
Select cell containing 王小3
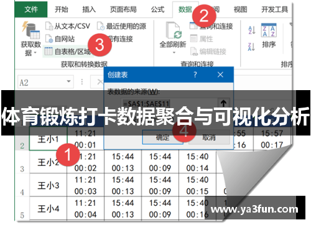(x=48, y=185)
